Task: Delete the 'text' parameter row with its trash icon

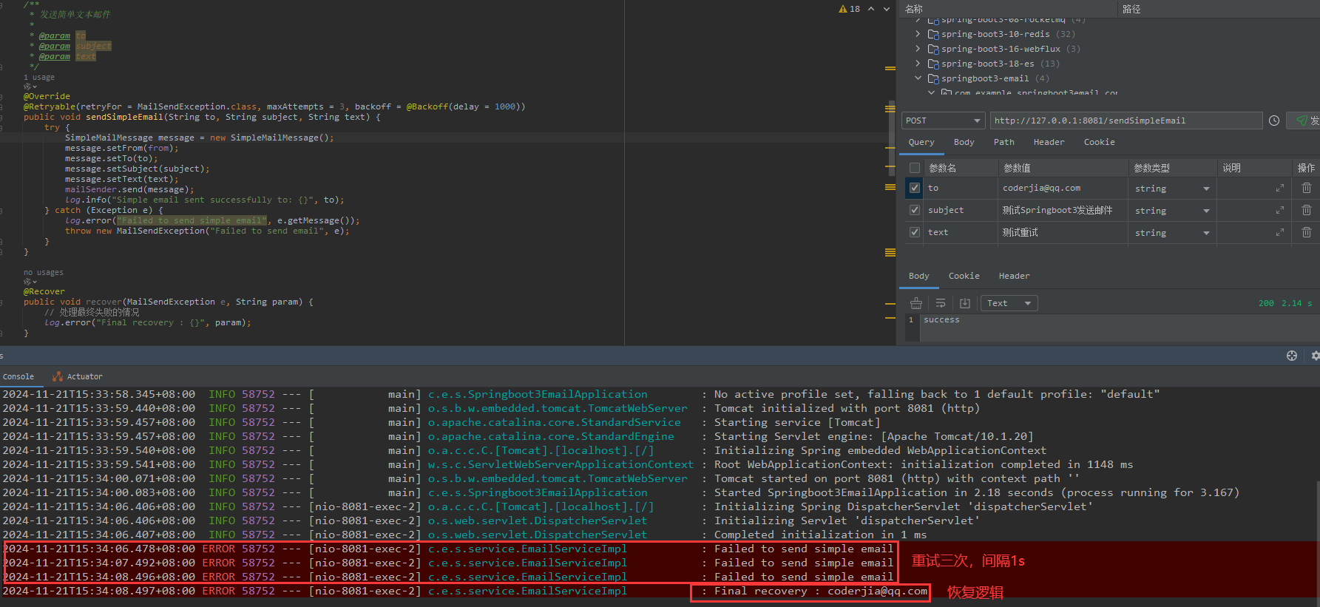Action: coord(1307,233)
